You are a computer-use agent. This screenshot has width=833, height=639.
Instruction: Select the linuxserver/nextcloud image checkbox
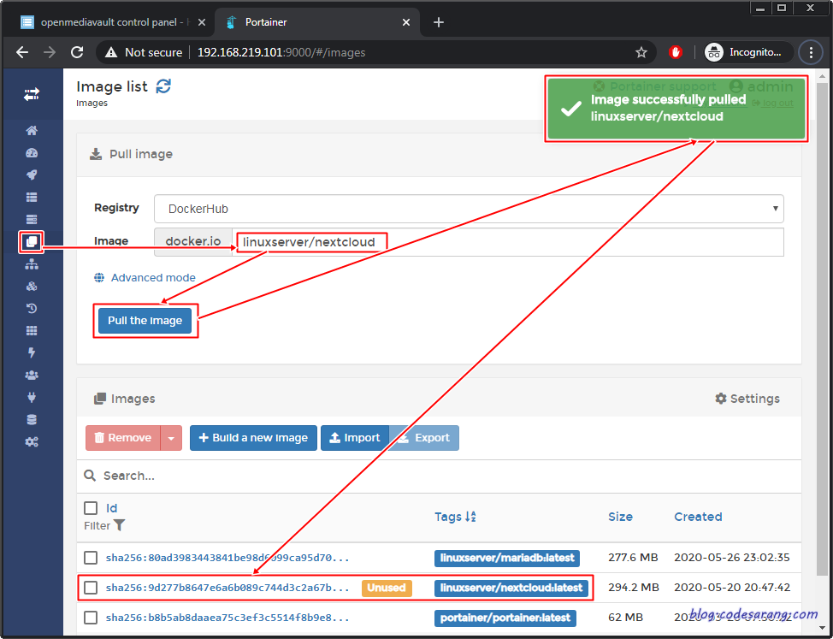click(91, 588)
